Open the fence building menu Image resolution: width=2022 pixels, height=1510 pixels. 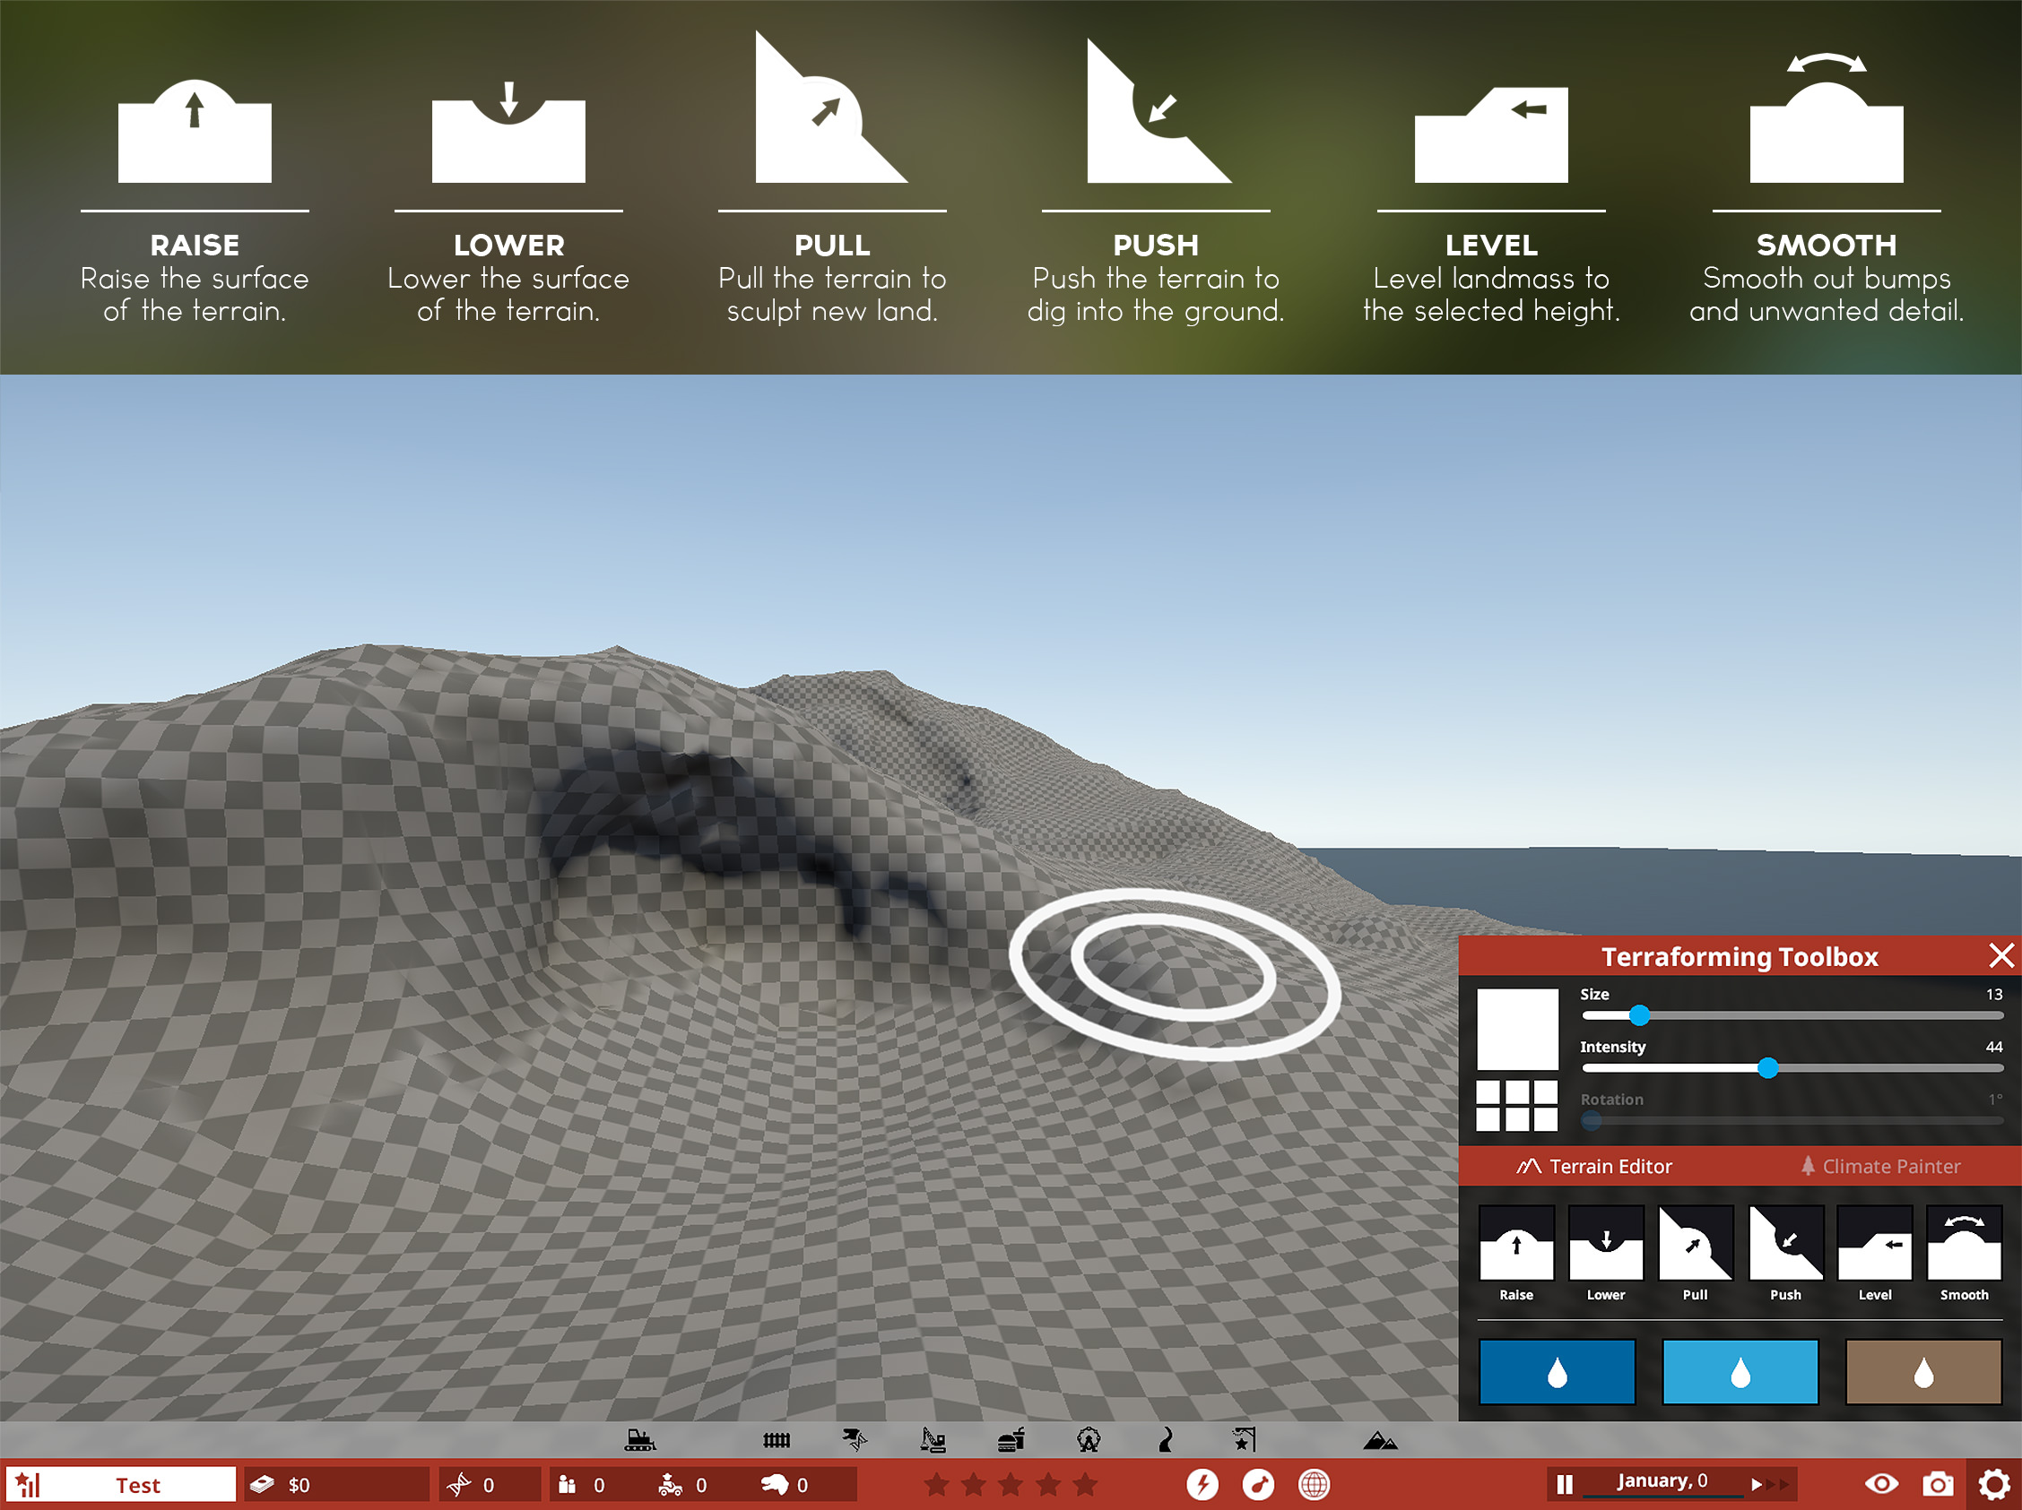click(x=777, y=1441)
